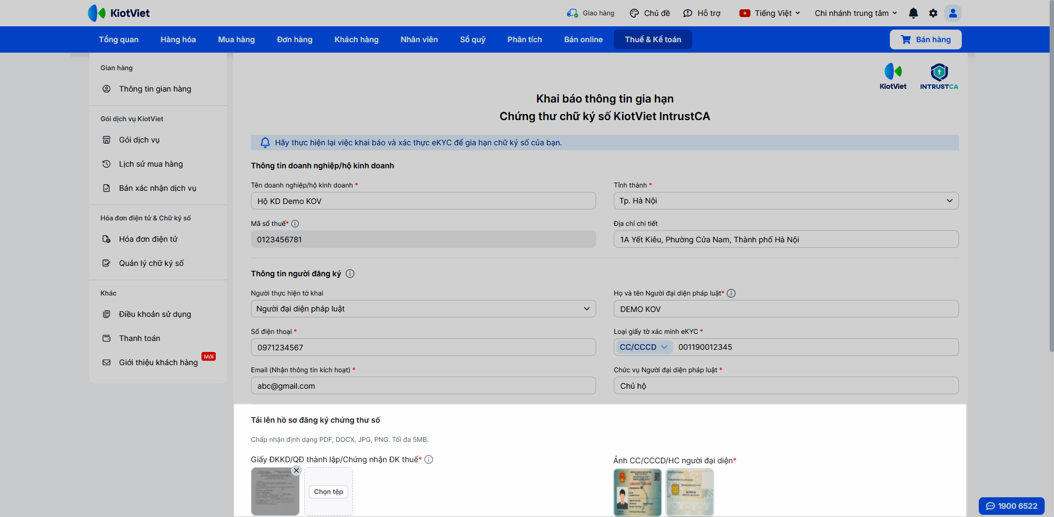Open the Tổng quan menu
Screen dimensions: 1054x517
point(119,39)
